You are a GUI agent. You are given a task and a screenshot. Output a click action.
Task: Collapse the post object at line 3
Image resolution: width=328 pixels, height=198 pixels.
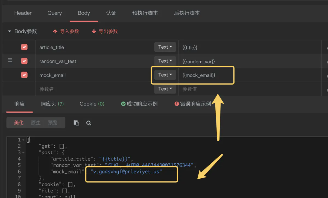coord(23,152)
